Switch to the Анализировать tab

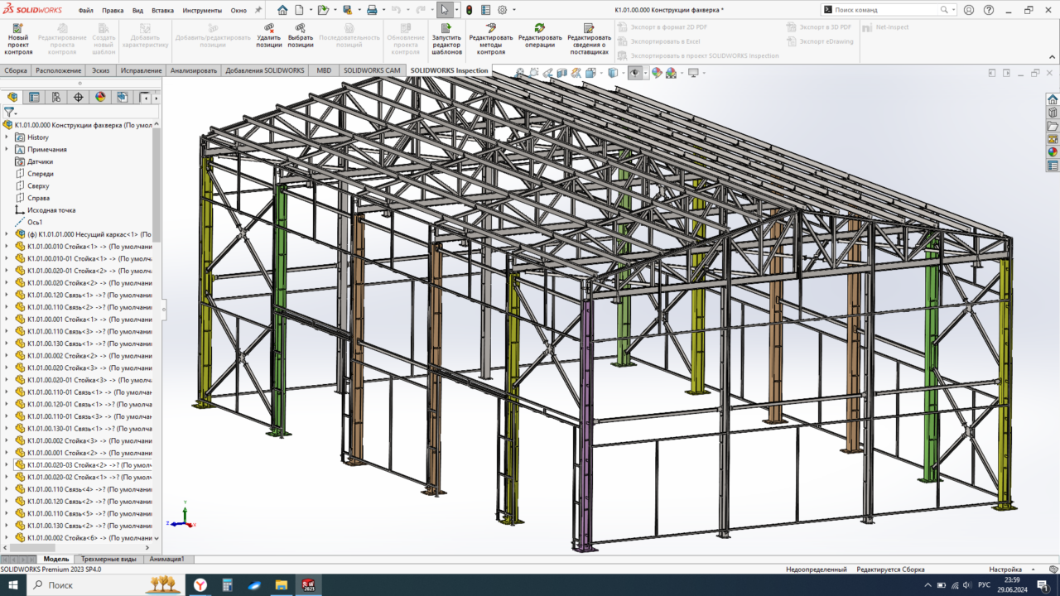194,70
